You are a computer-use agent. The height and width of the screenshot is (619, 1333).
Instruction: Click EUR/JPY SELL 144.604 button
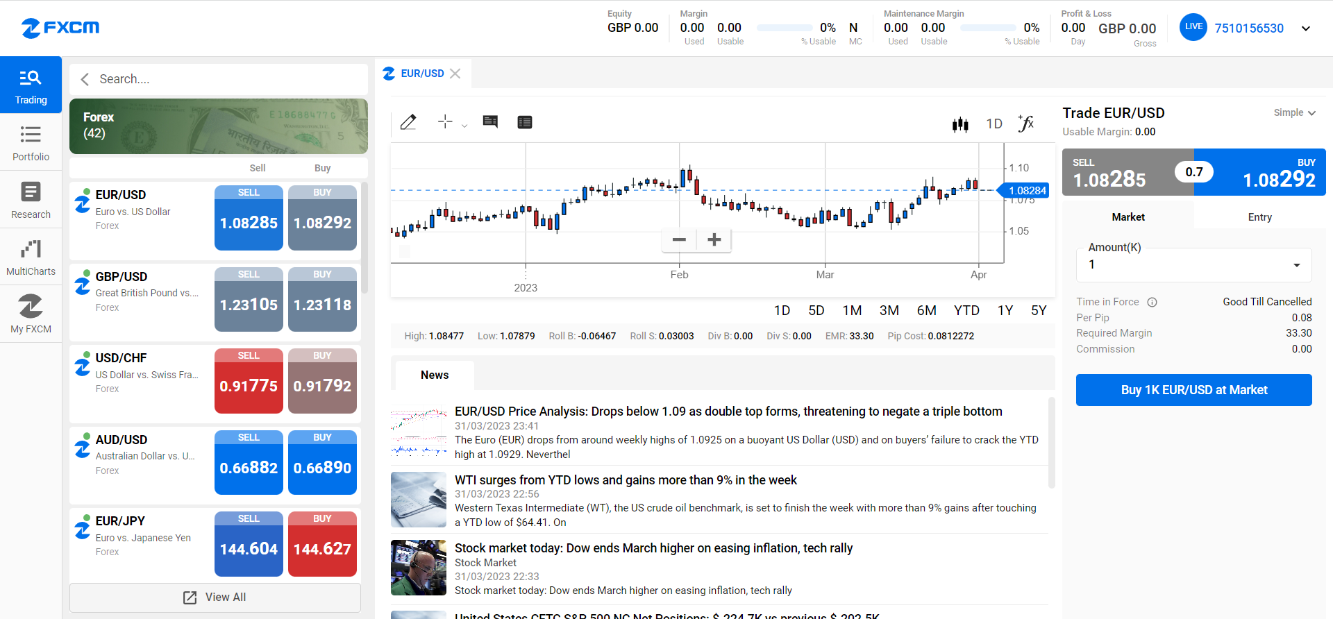(249, 544)
